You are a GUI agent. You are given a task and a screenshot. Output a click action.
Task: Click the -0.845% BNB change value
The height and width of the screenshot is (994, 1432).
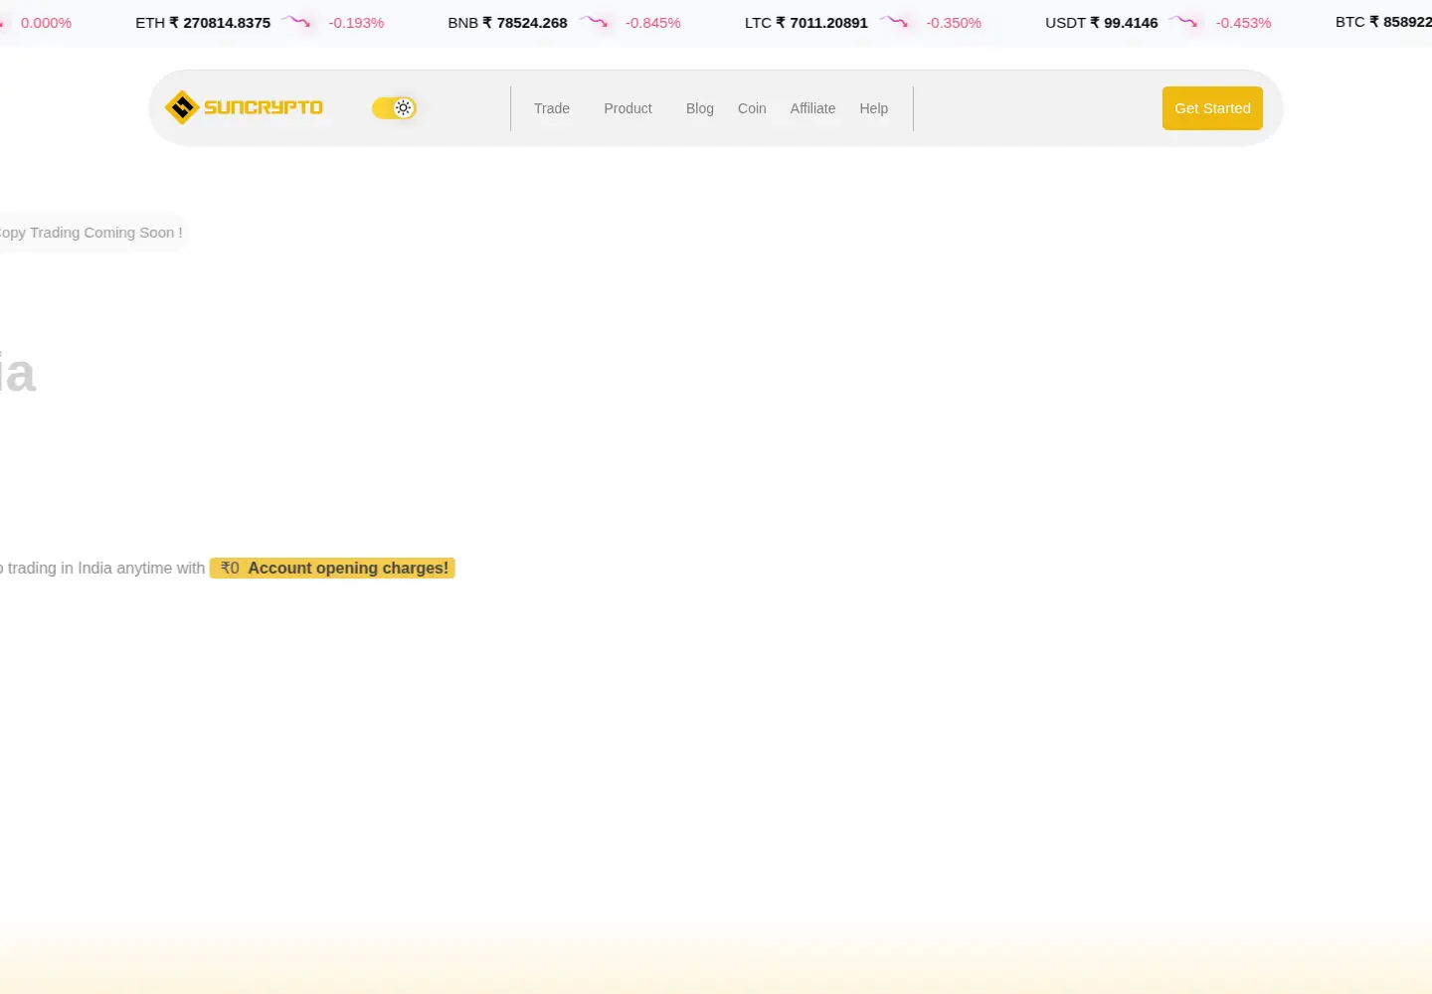(653, 22)
